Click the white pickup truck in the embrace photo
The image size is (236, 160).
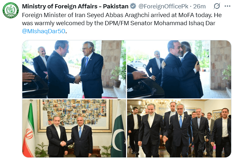(137, 64)
